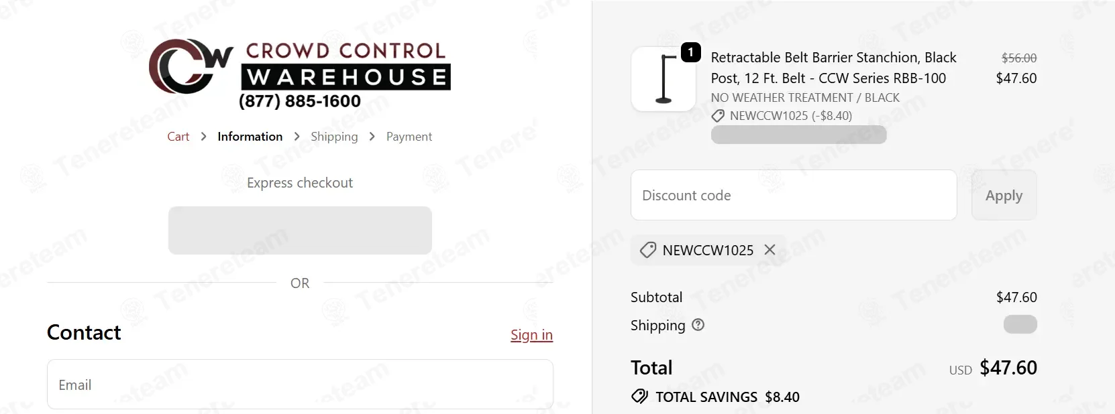This screenshot has height=414, width=1115.
Task: Click the USD $47.60 total amount
Action: (1008, 368)
